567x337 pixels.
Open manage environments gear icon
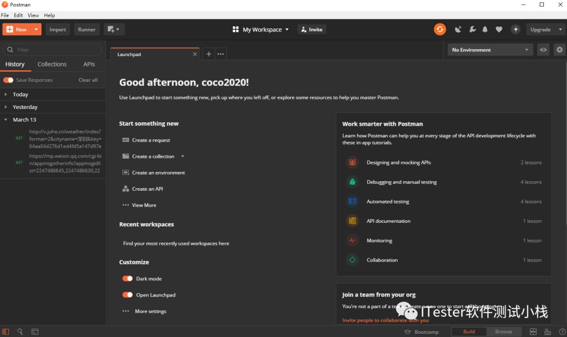(x=560, y=50)
